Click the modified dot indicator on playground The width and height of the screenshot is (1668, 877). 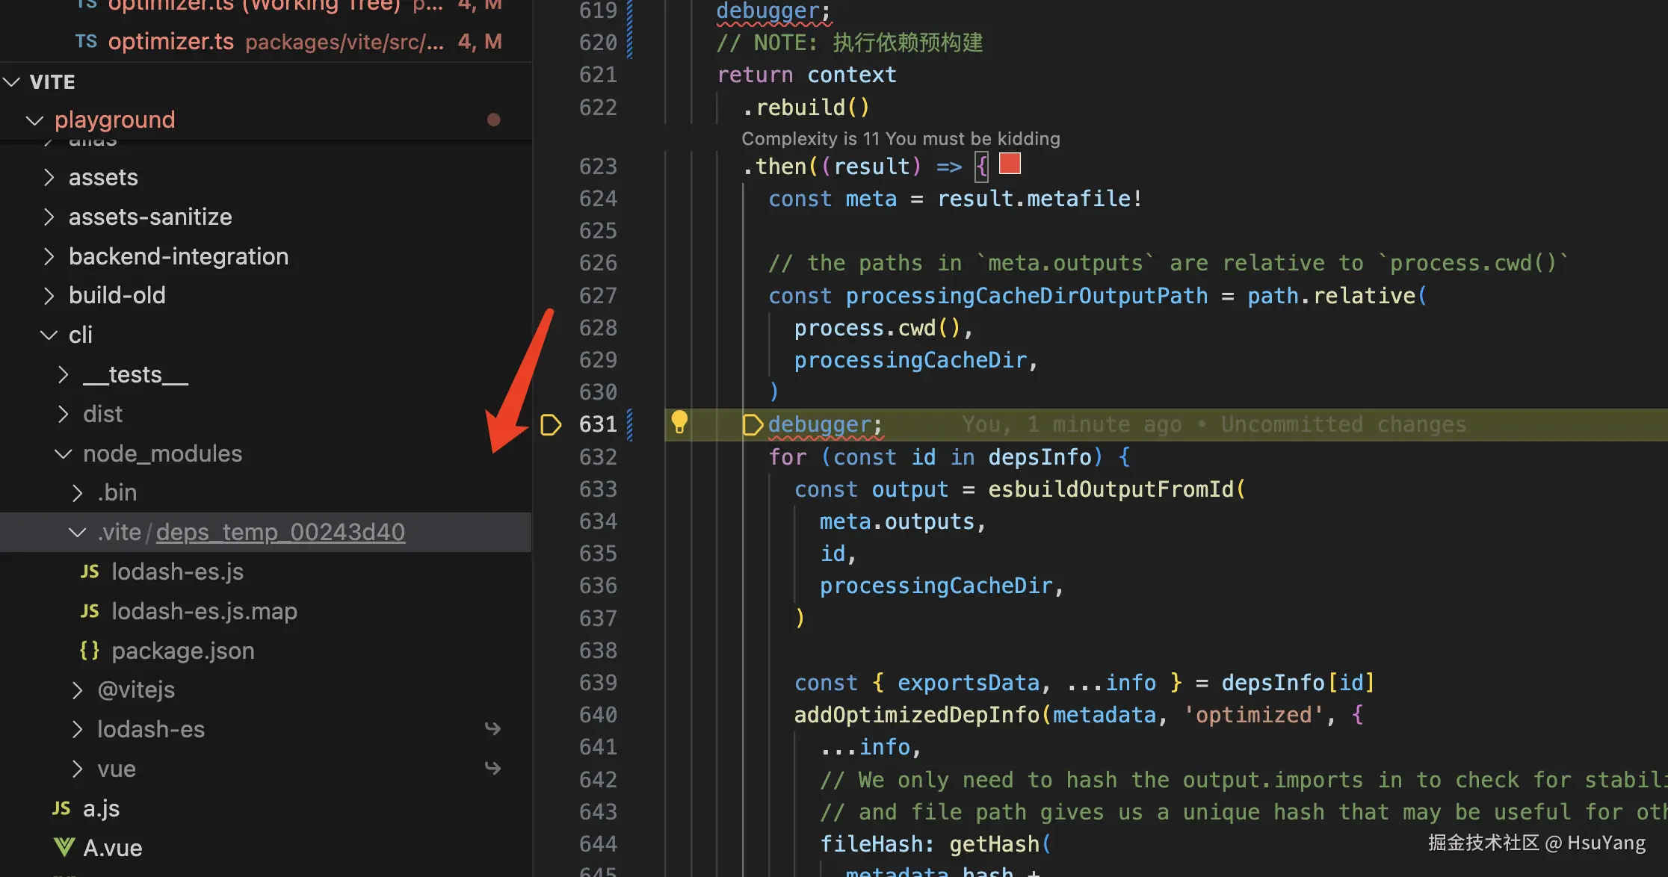click(x=493, y=120)
